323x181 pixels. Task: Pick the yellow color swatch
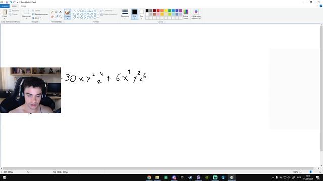166,11
